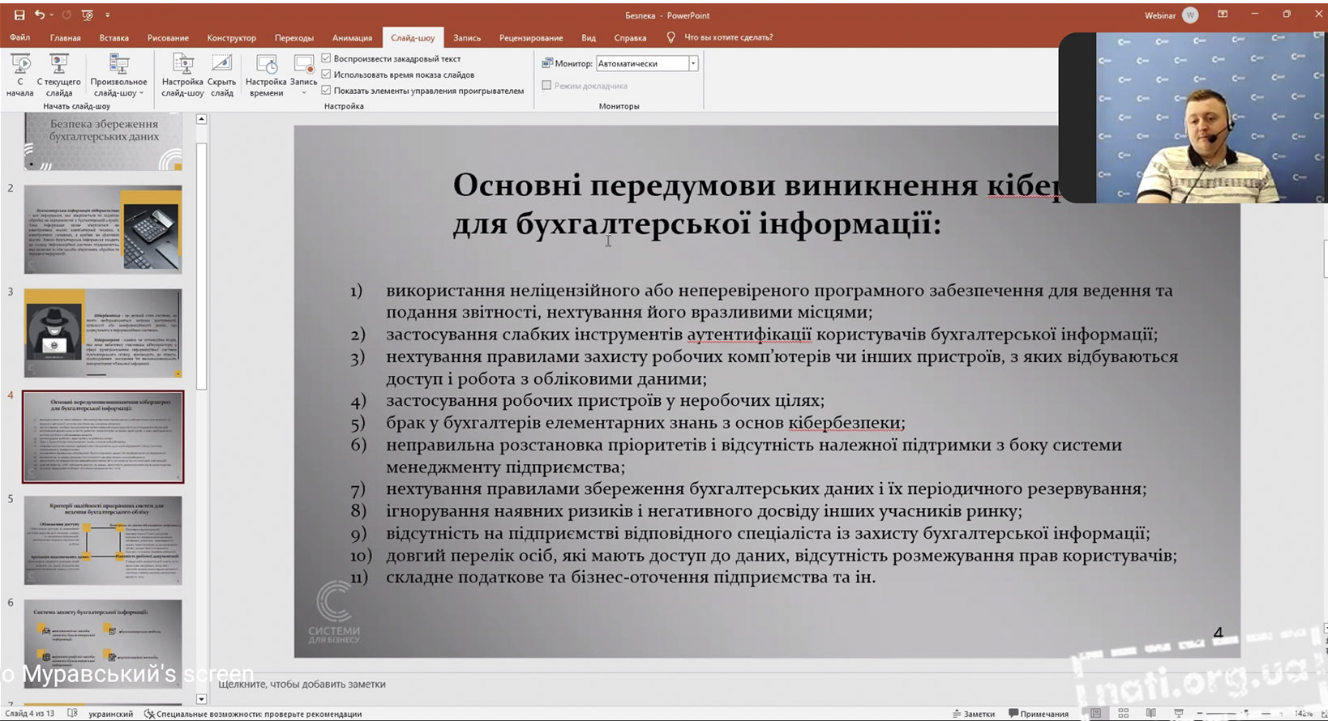The image size is (1328, 721).
Task: Start presentation from beginning via quick access icon
Action: [x=88, y=15]
